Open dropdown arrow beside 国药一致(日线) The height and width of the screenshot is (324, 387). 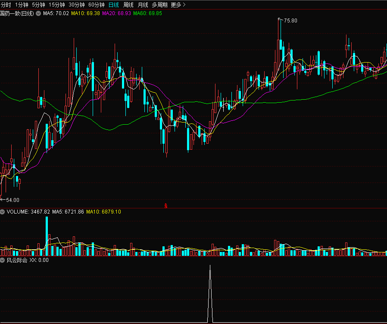pyautogui.click(x=38, y=14)
